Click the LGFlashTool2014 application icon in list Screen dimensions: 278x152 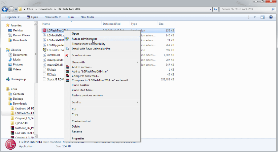[44, 30]
